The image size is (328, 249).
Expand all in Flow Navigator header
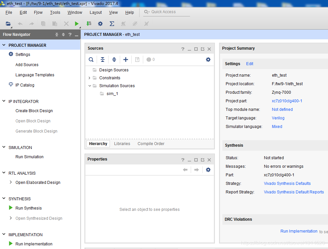tap(63, 35)
